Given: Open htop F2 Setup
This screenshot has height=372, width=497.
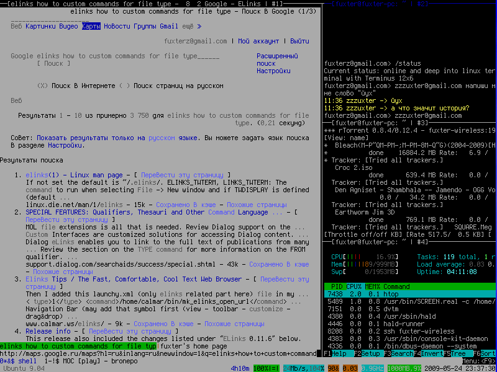Looking at the screenshot, I should click(x=368, y=353).
